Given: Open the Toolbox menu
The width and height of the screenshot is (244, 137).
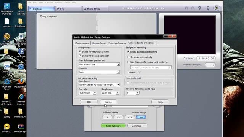Looking at the screenshot, I should [58, 3].
